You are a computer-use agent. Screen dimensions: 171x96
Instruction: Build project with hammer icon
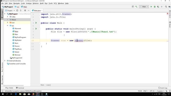136,7
